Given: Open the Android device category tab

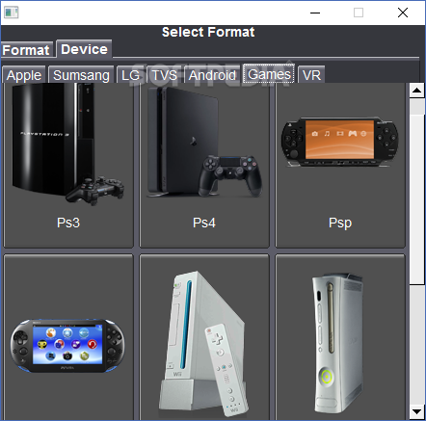Looking at the screenshot, I should click(212, 75).
